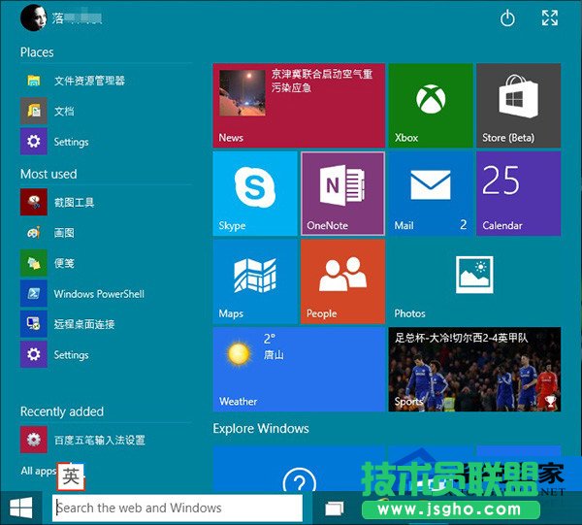Open the Photos tile

pos(474,281)
